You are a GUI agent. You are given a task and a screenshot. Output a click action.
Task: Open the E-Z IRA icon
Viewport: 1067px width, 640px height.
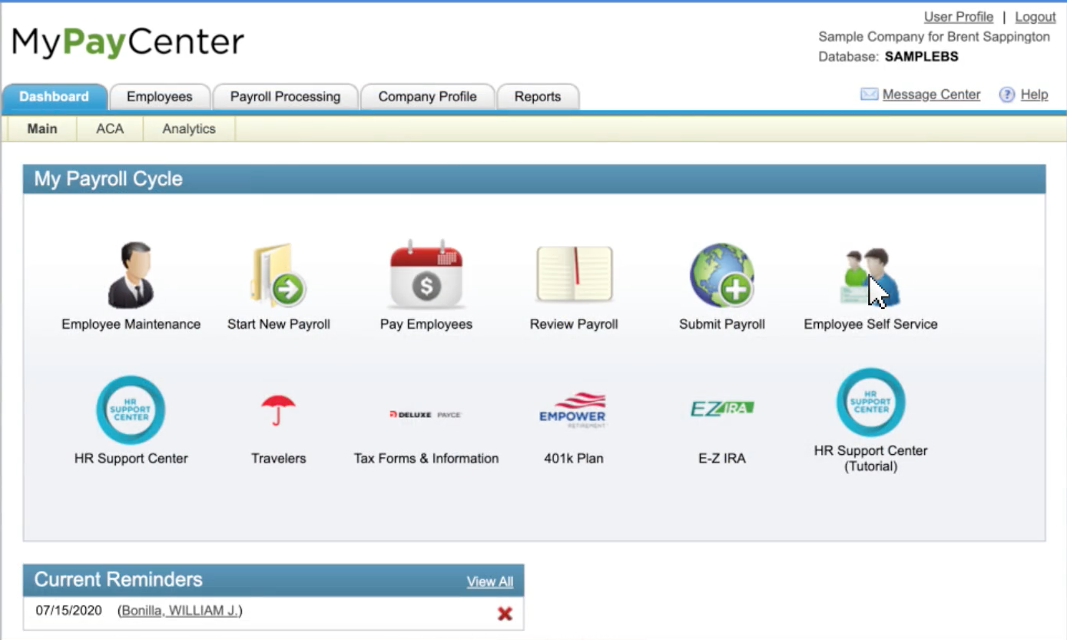722,409
